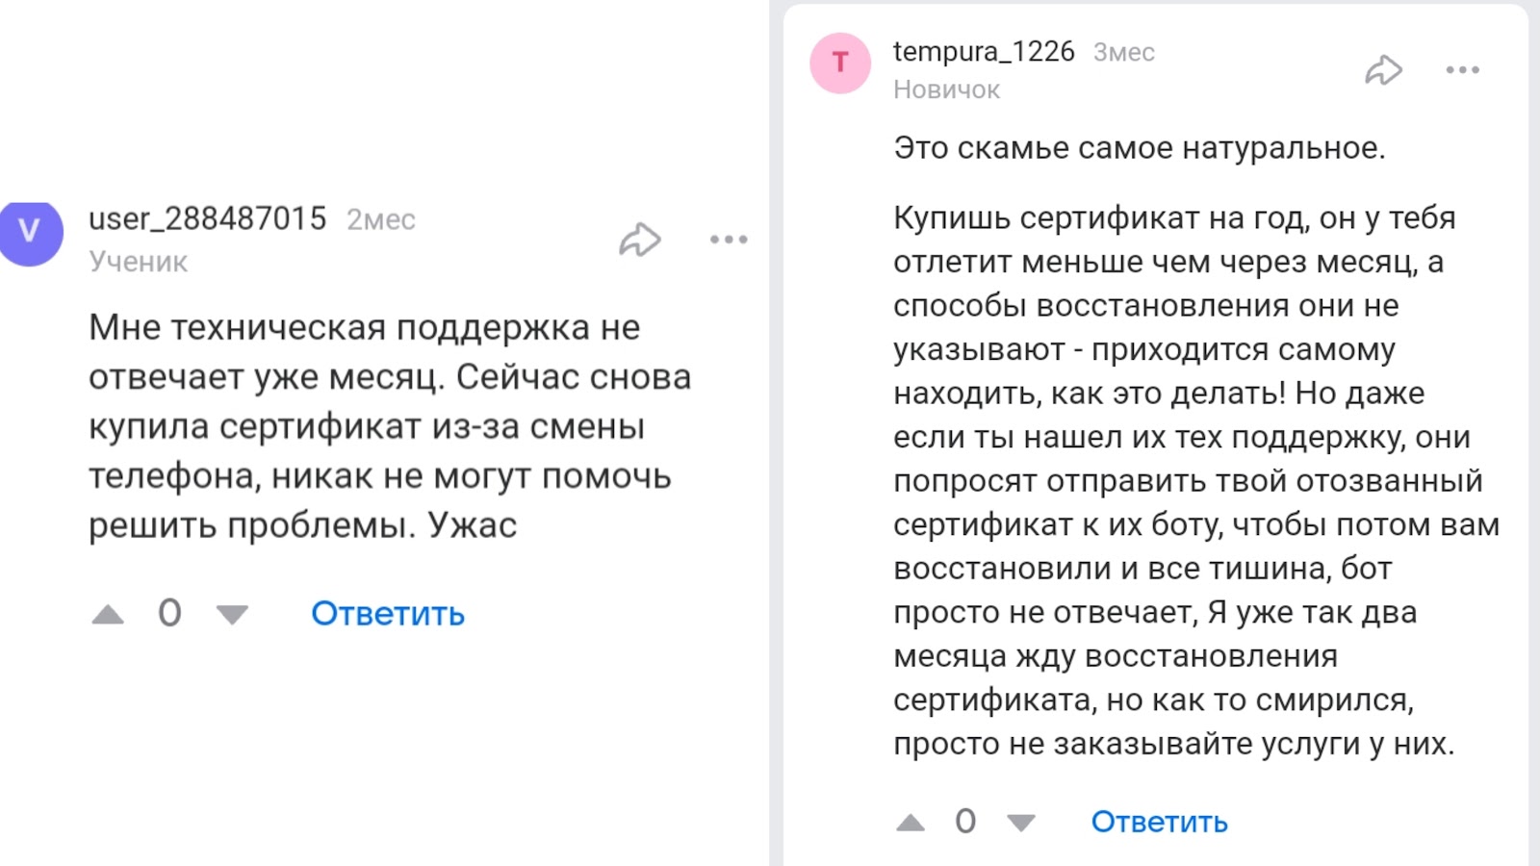Click the '3мес' timestamp on tempura_1226's comment

(x=1122, y=53)
